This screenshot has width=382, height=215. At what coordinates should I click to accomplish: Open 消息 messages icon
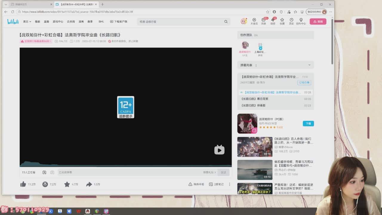264,21
